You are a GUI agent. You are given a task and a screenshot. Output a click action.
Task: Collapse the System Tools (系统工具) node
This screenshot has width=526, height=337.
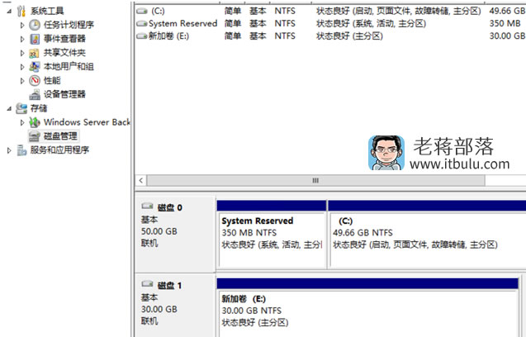coord(9,11)
